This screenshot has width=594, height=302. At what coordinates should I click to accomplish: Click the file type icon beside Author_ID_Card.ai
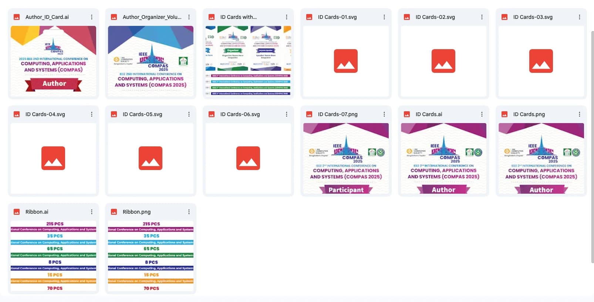pos(17,17)
